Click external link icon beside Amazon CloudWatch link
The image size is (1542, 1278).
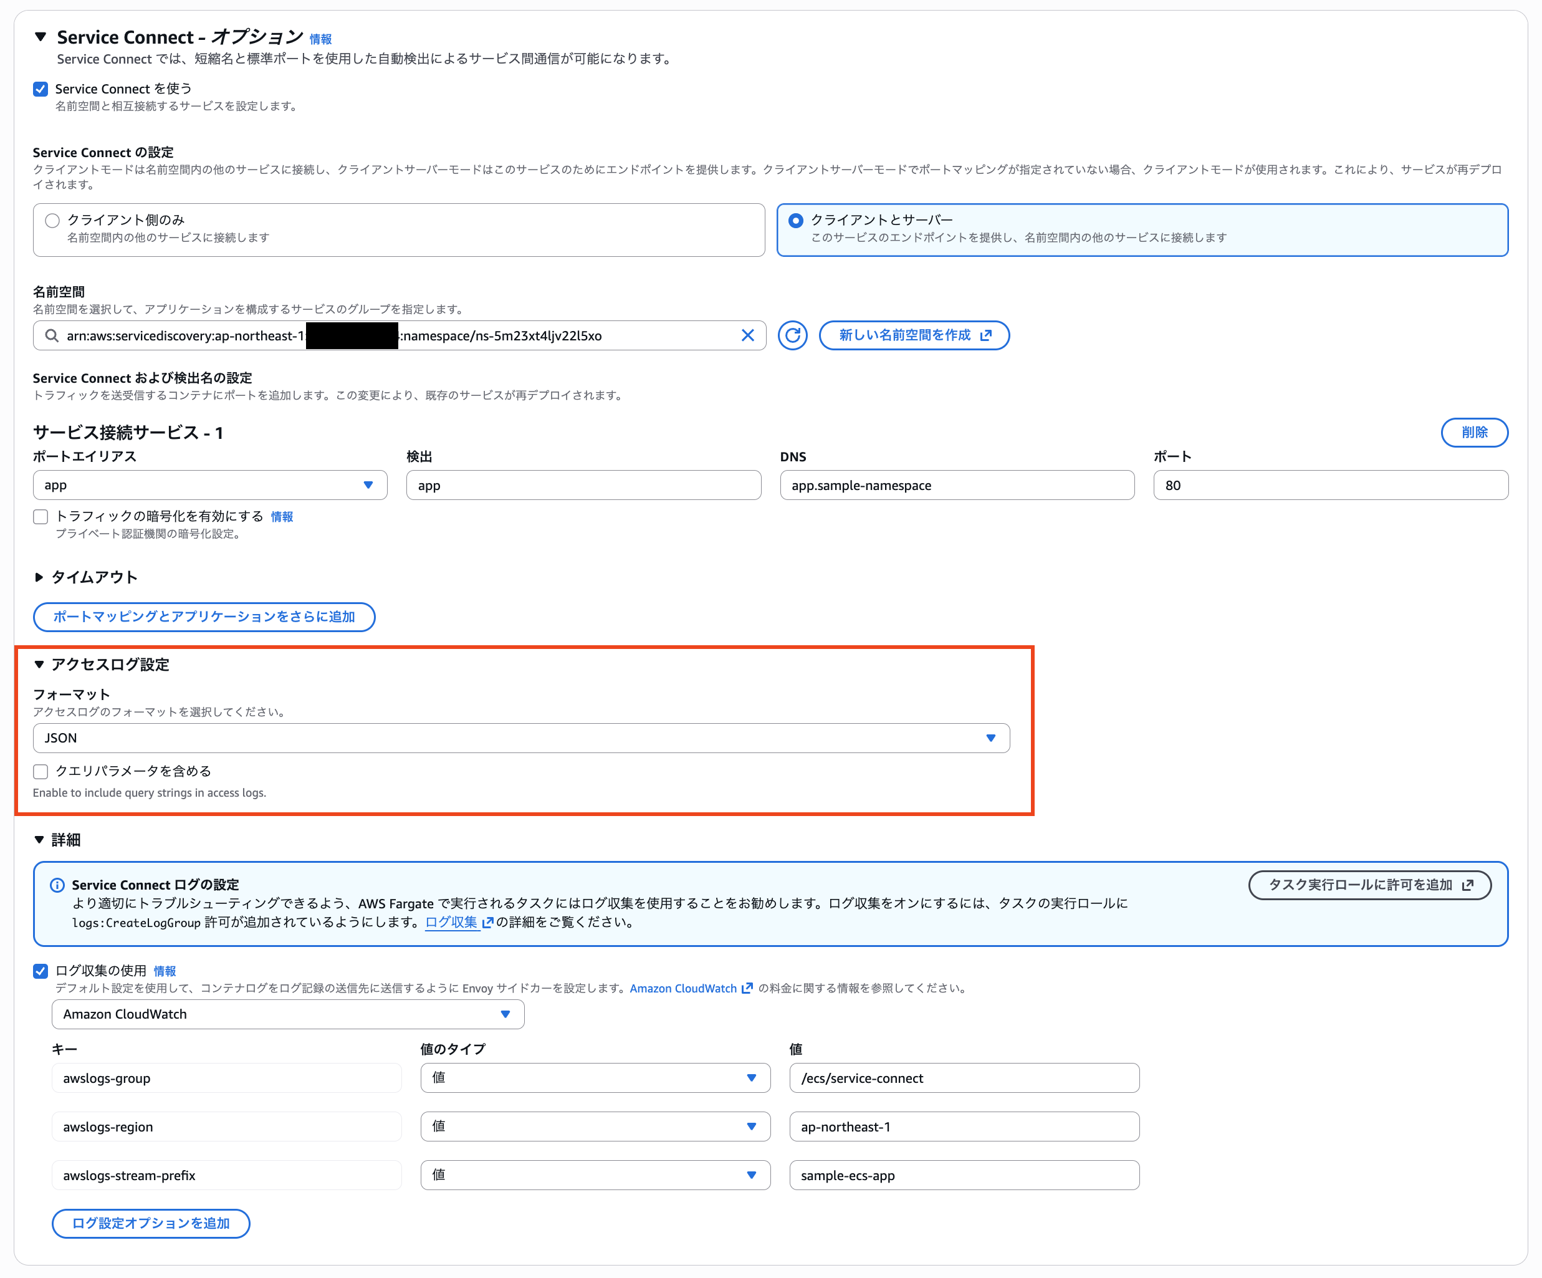point(747,988)
